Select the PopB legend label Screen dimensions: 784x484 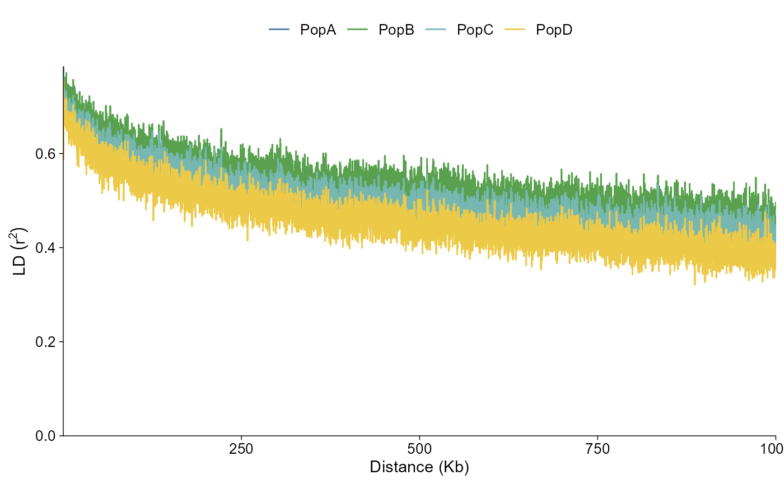(x=396, y=30)
